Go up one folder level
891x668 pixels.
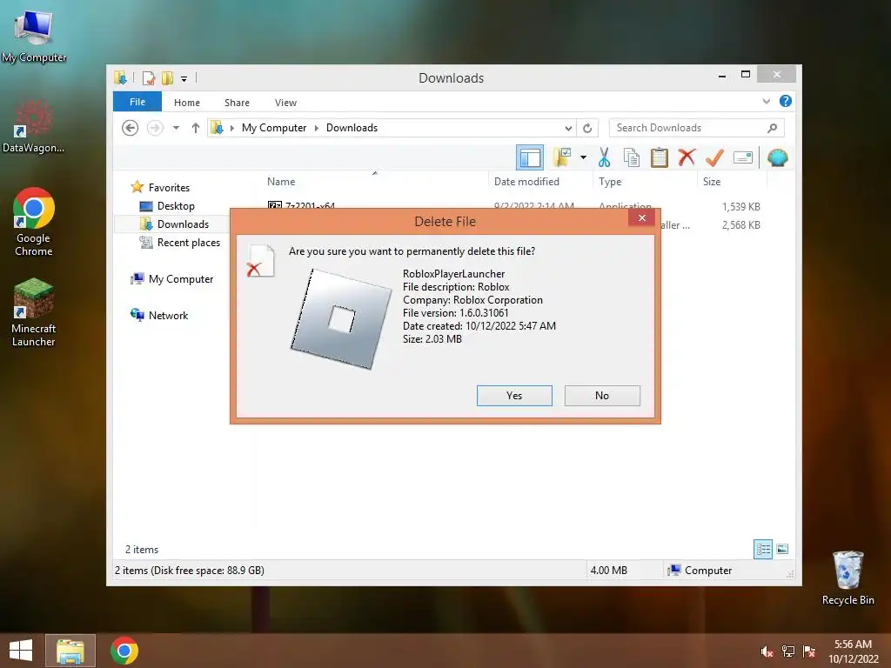point(196,128)
